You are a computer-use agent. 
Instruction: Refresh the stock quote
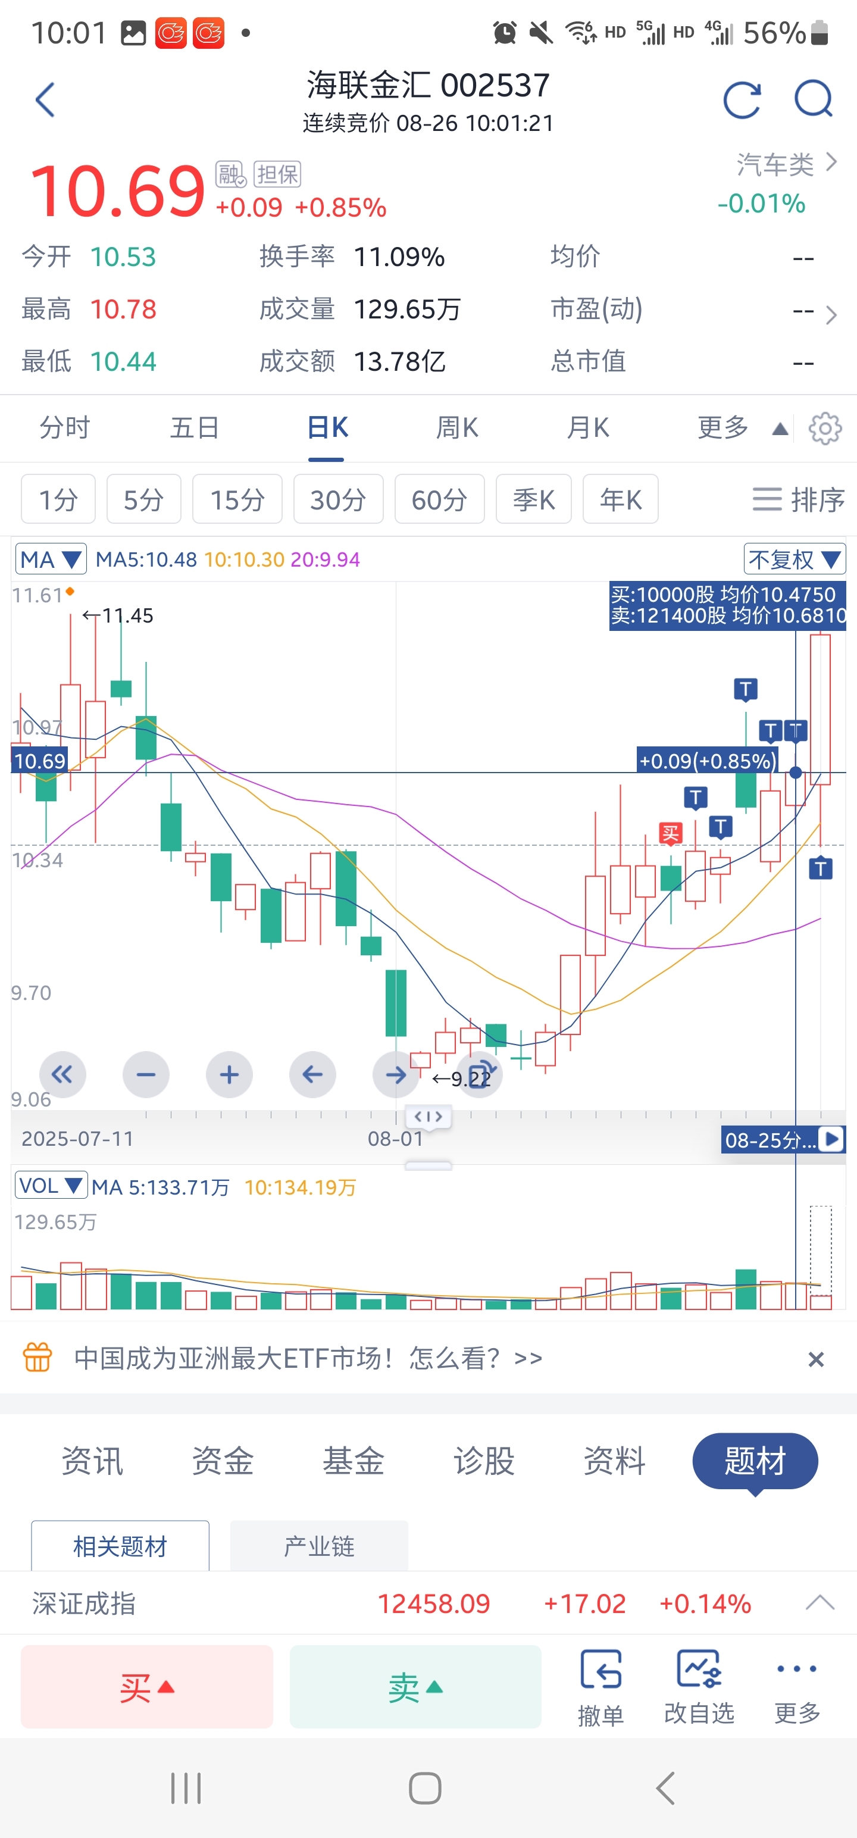pos(742,100)
